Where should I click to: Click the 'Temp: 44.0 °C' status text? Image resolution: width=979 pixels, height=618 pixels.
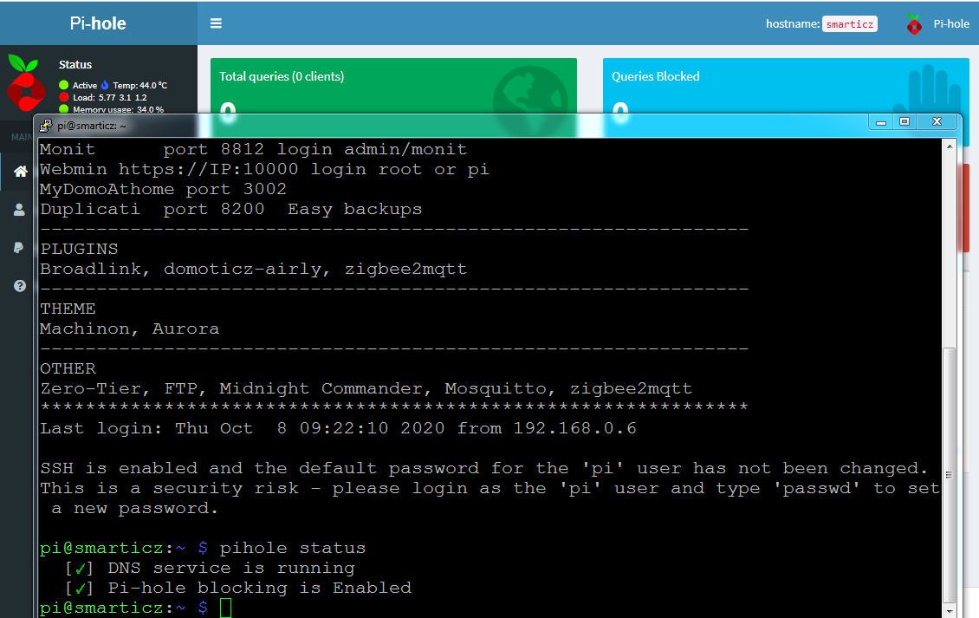139,85
